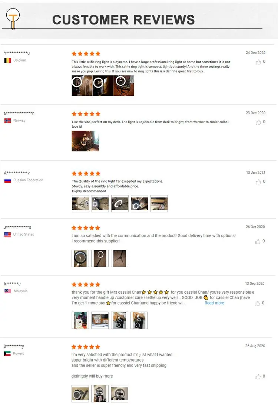Expand Malaysia review with Read more

click(214, 303)
